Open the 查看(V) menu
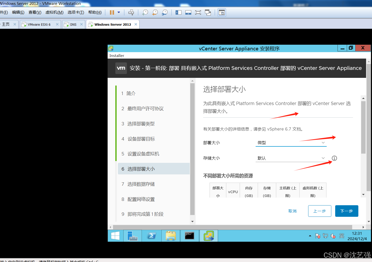Screen dimensions: 372x262 pos(35,12)
